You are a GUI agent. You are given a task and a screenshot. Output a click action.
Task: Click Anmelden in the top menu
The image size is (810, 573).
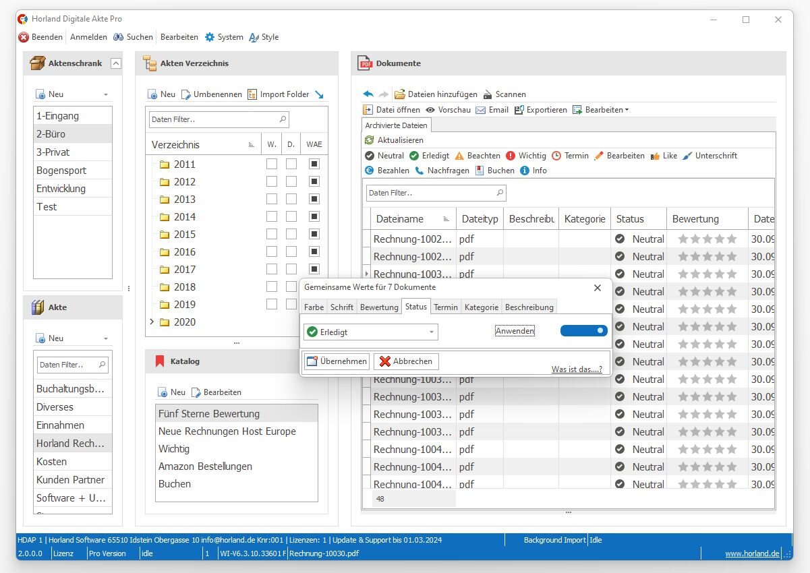(x=88, y=37)
